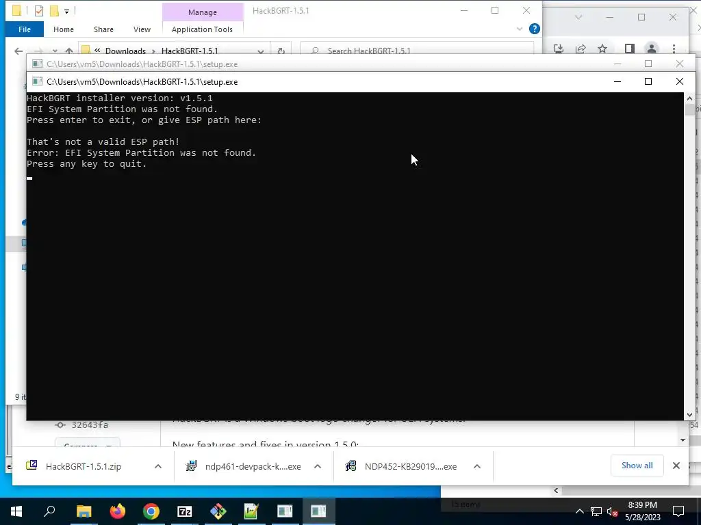Switch to Chrome in the taskbar
This screenshot has width=701, height=525.
[151, 511]
